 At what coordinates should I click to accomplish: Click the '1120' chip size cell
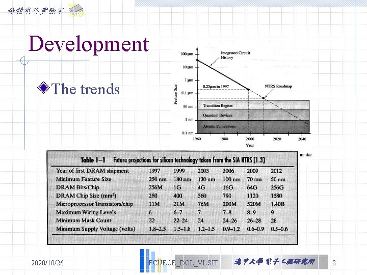(x=253, y=196)
